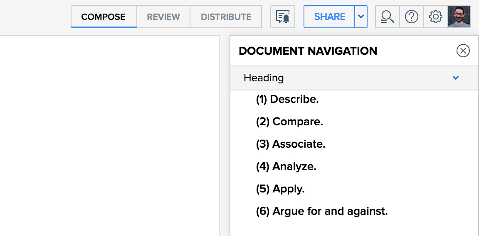This screenshot has width=479, height=236.
Task: Jump to the "(2) Compare." heading
Action: [289, 122]
